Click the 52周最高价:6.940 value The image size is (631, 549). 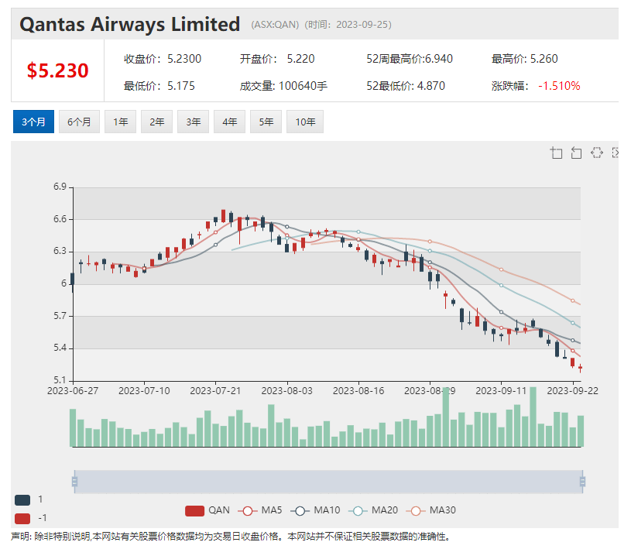(x=410, y=59)
